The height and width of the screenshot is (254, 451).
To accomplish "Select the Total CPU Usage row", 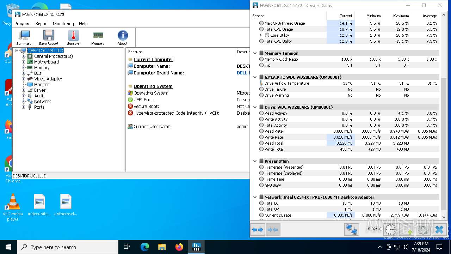I will (345, 29).
